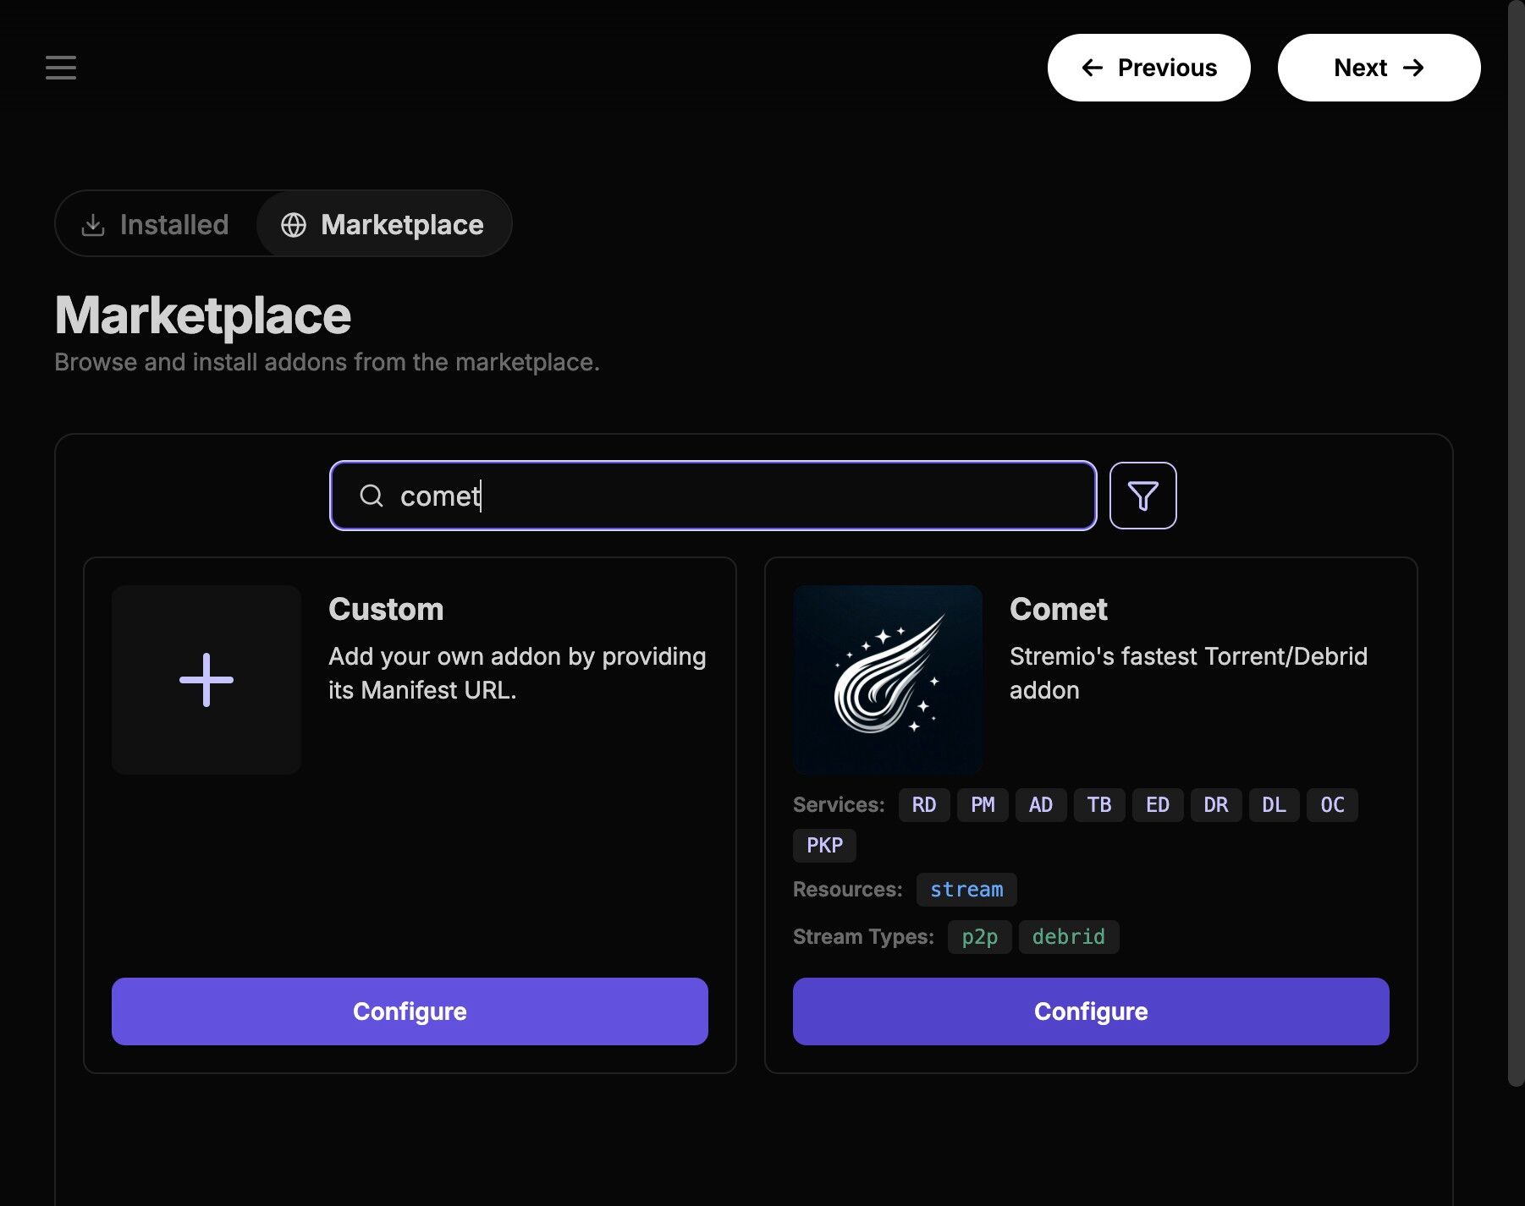Click the Comet addon logo

(887, 680)
